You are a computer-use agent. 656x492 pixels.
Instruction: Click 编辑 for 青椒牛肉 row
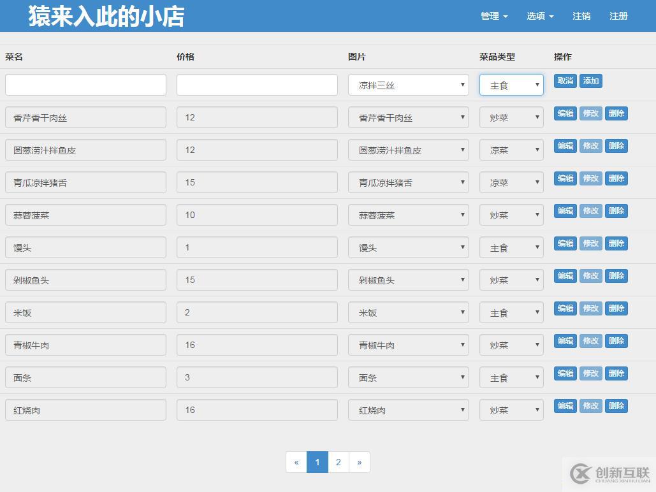point(565,341)
